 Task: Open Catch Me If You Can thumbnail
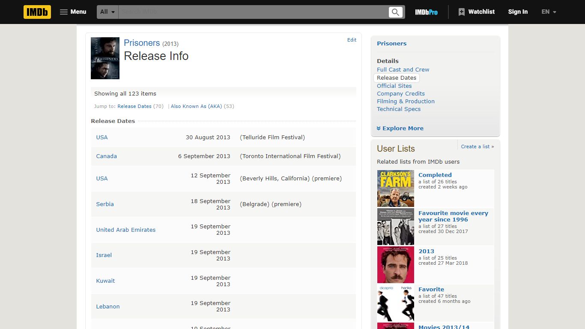[x=396, y=303]
